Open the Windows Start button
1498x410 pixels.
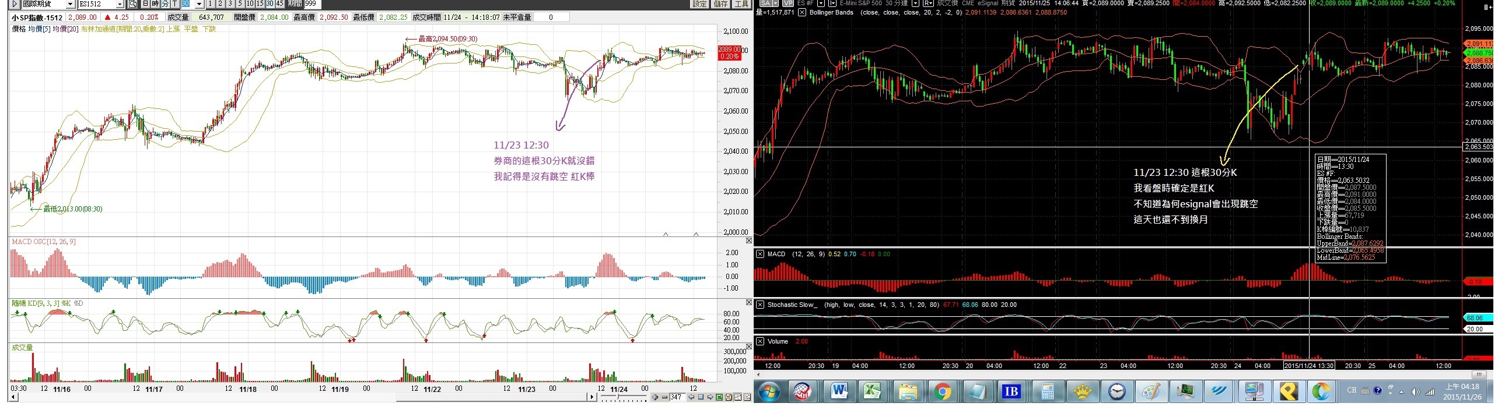pyautogui.click(x=768, y=392)
